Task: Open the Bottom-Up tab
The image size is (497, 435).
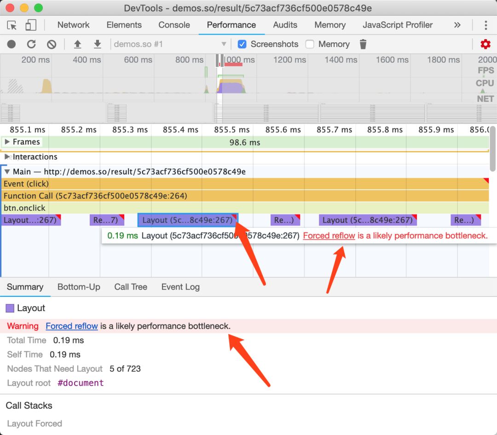Action: point(79,287)
